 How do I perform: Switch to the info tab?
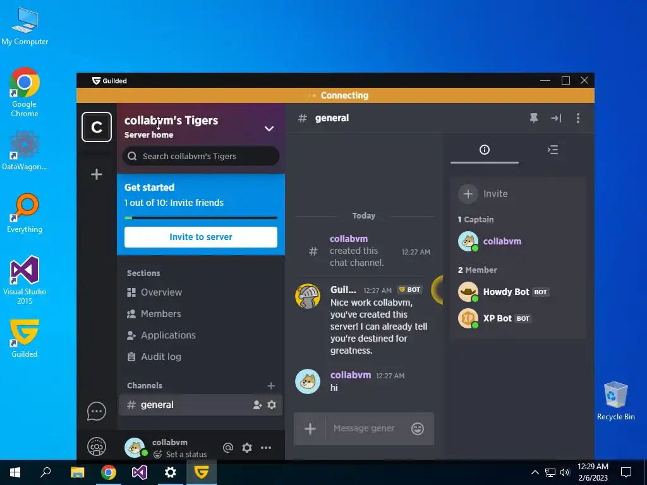pos(485,150)
